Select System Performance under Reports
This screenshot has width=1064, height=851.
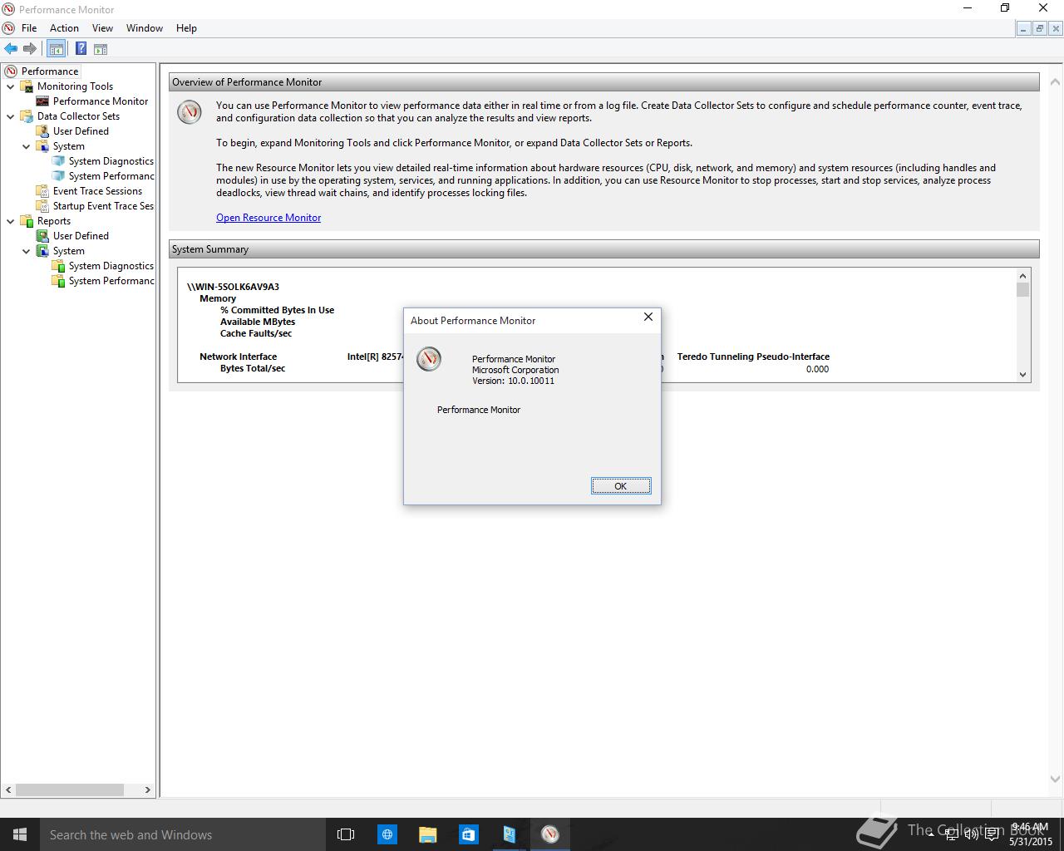coord(111,281)
